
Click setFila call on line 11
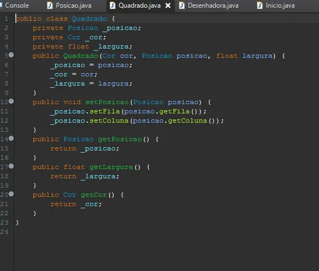click(x=105, y=111)
